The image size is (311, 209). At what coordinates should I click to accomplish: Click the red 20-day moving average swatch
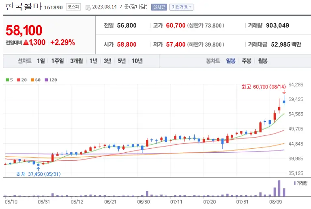19,80
